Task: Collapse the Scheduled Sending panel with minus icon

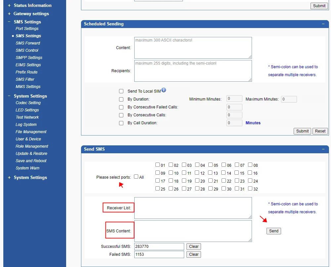Action: tap(323, 24)
